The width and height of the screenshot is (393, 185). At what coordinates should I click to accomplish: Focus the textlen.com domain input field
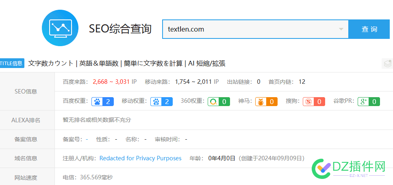[x=255, y=29]
